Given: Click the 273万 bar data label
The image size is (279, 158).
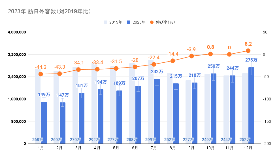Looking at the screenshot, I should [x=251, y=60].
